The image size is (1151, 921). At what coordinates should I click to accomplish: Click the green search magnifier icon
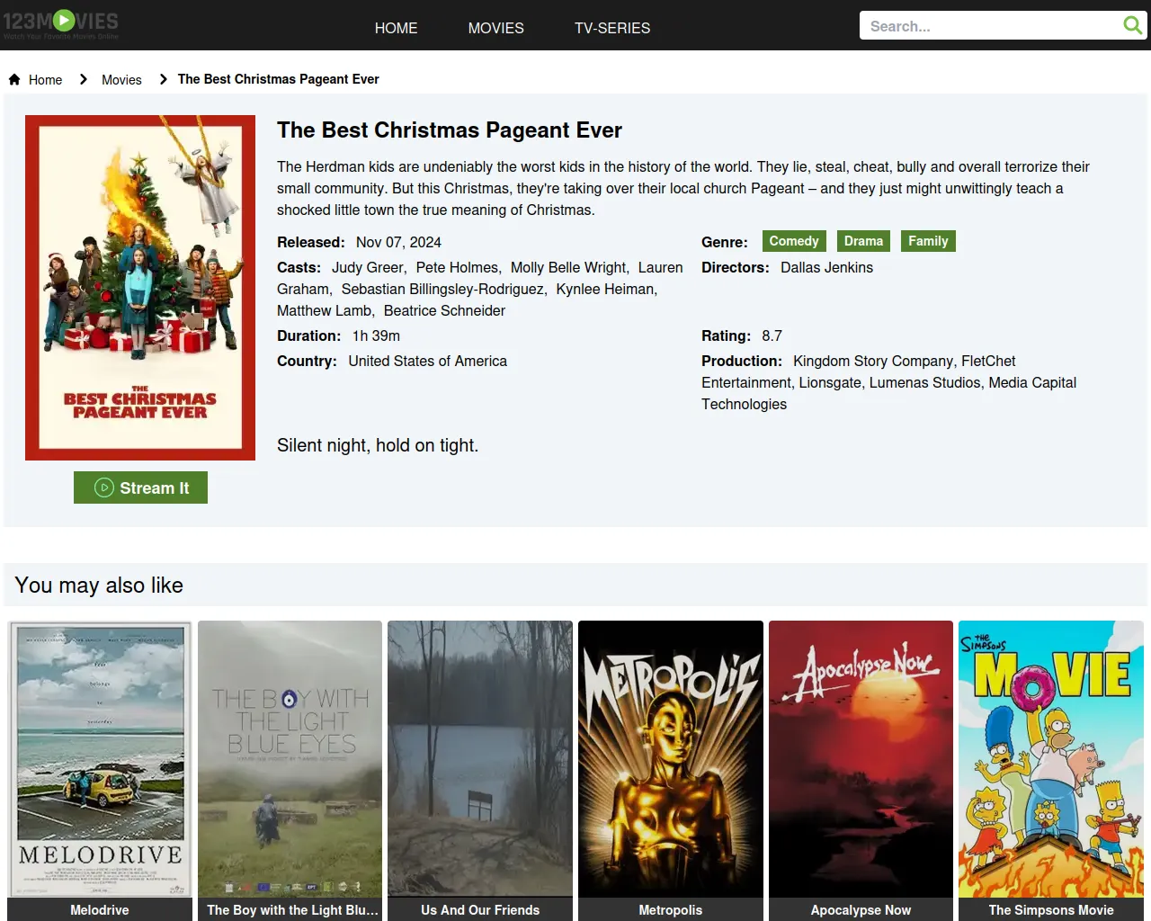(1132, 25)
